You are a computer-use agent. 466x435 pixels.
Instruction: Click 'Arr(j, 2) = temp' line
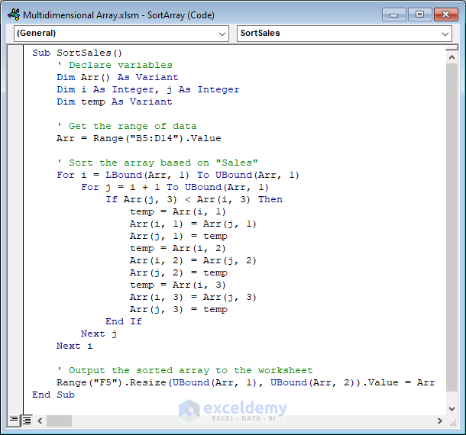[179, 272]
